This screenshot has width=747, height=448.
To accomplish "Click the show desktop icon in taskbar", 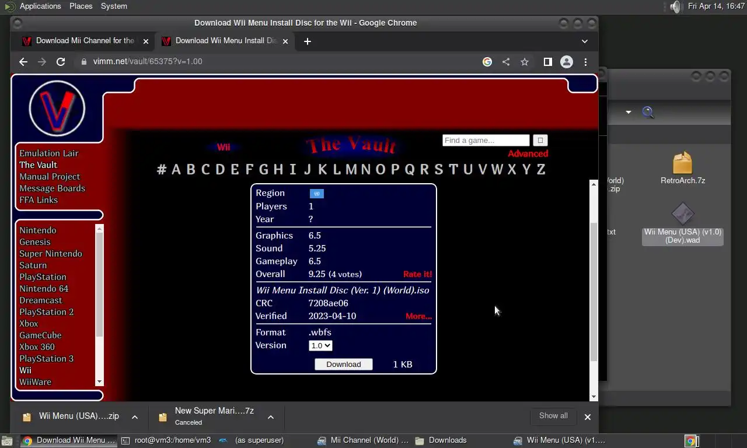I will 6,441.
